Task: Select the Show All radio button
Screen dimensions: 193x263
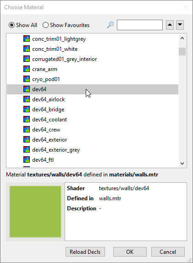Action: point(23,25)
